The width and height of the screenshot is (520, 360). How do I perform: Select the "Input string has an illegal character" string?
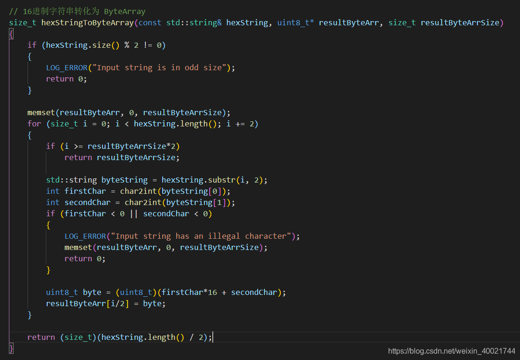[x=201, y=236]
